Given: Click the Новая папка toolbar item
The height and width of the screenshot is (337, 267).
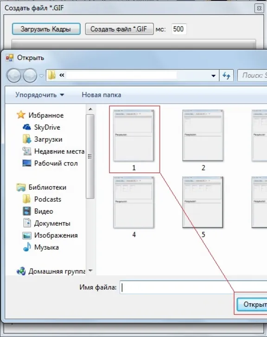Looking at the screenshot, I should point(101,95).
